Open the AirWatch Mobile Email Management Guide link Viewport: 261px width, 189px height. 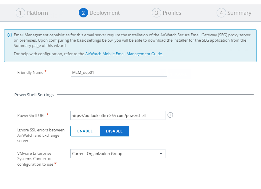[123, 54]
